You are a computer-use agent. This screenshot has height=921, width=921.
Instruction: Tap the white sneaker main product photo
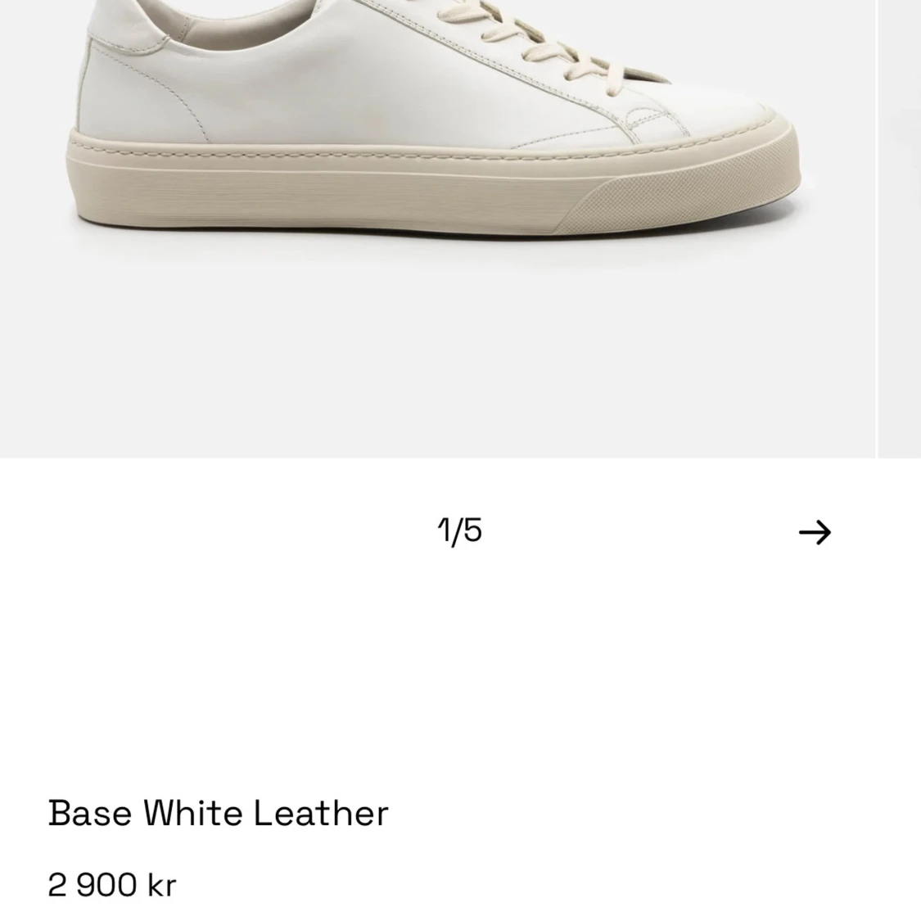[x=438, y=228]
